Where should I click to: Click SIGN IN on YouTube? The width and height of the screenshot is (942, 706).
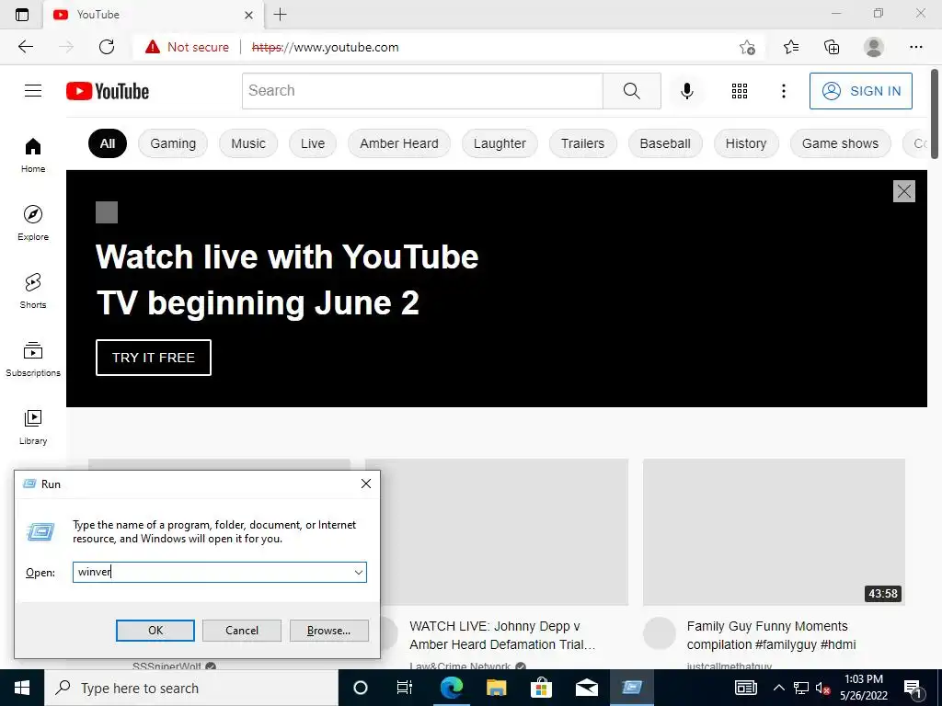tap(861, 91)
